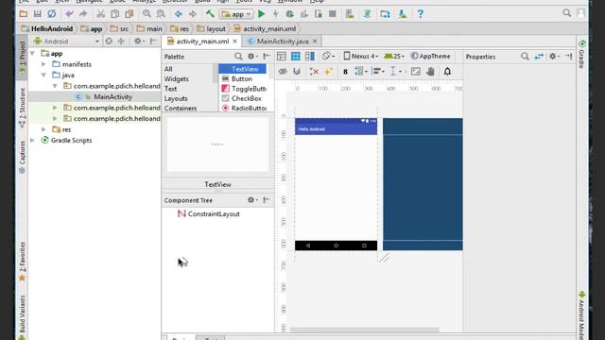Click HelloAndroid breadcrumb
This screenshot has height=340, width=605.
47,29
